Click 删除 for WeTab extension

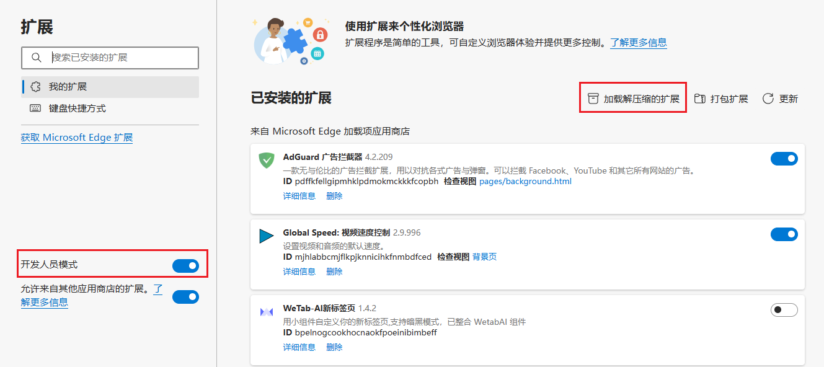334,347
